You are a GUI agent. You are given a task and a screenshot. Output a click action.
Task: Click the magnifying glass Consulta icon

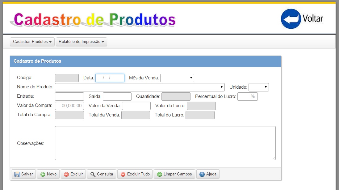[93, 174]
